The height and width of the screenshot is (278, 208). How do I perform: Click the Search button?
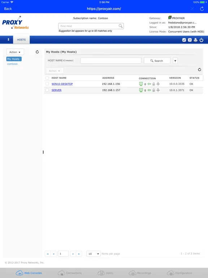(x=157, y=61)
